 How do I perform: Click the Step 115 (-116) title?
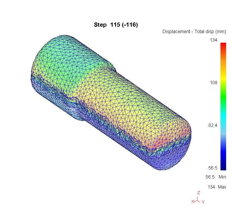tap(116, 25)
